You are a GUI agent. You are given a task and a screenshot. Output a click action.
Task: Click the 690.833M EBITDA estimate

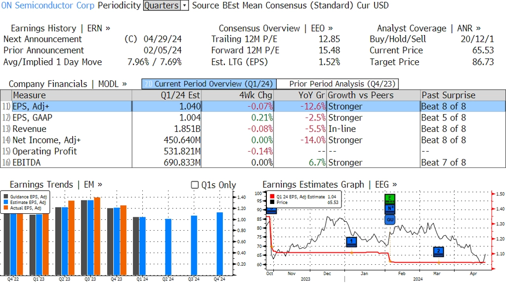(x=182, y=162)
